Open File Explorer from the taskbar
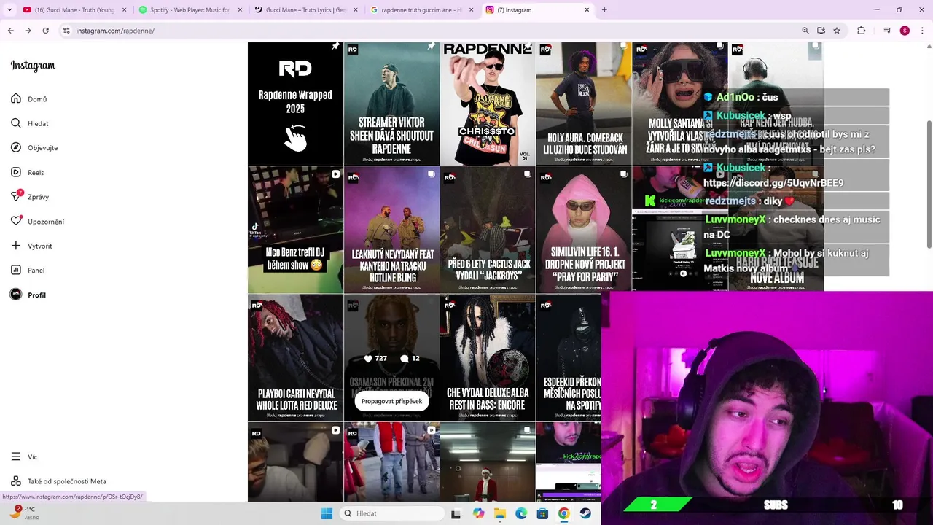 500,513
